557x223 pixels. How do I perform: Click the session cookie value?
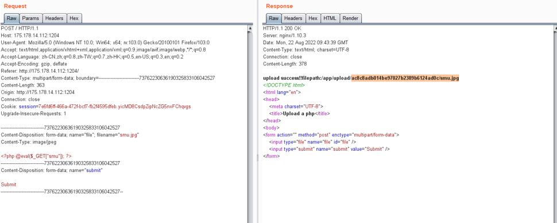(114, 107)
